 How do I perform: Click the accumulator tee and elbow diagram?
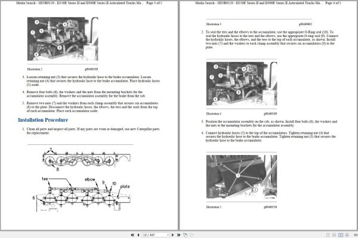pyautogui.click(x=84, y=180)
